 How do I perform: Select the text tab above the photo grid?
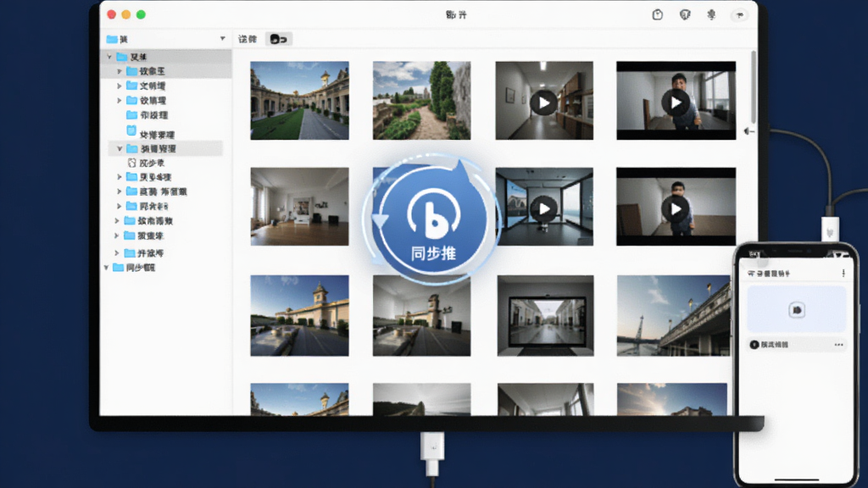coord(248,39)
